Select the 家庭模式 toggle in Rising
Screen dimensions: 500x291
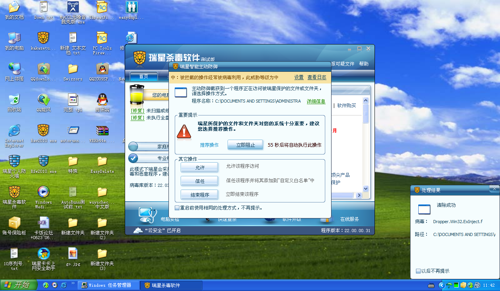133,146
